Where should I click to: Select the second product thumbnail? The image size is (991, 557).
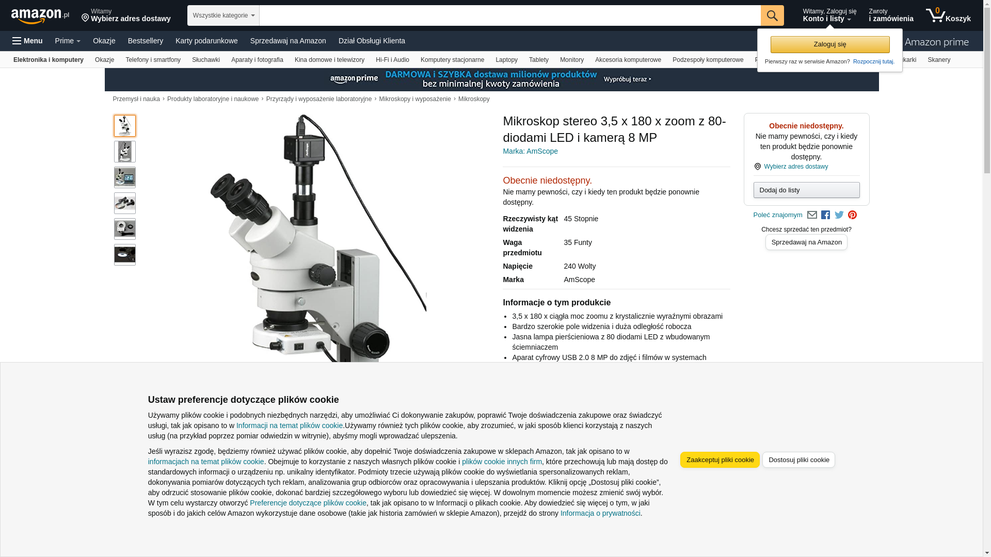click(125, 152)
